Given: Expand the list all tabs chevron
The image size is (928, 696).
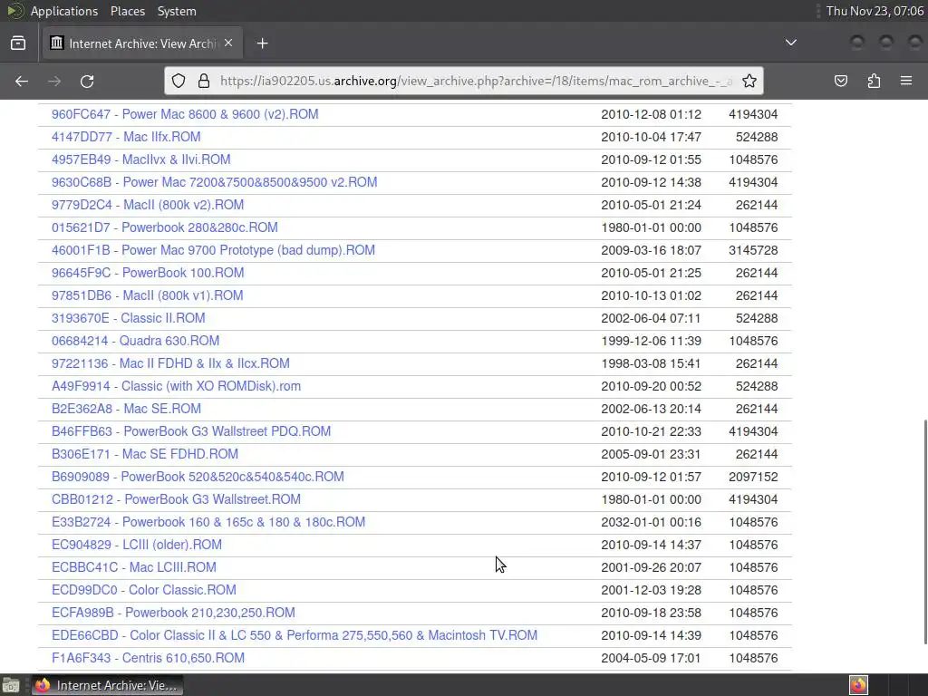Looking at the screenshot, I should [790, 43].
